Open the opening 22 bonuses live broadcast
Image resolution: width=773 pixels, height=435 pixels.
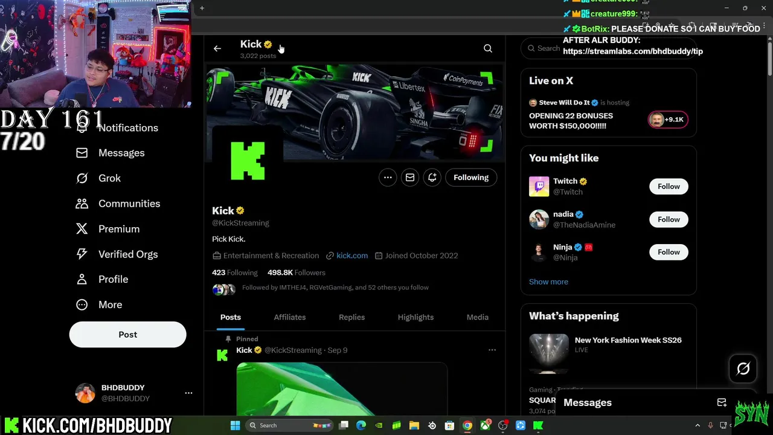(x=571, y=121)
